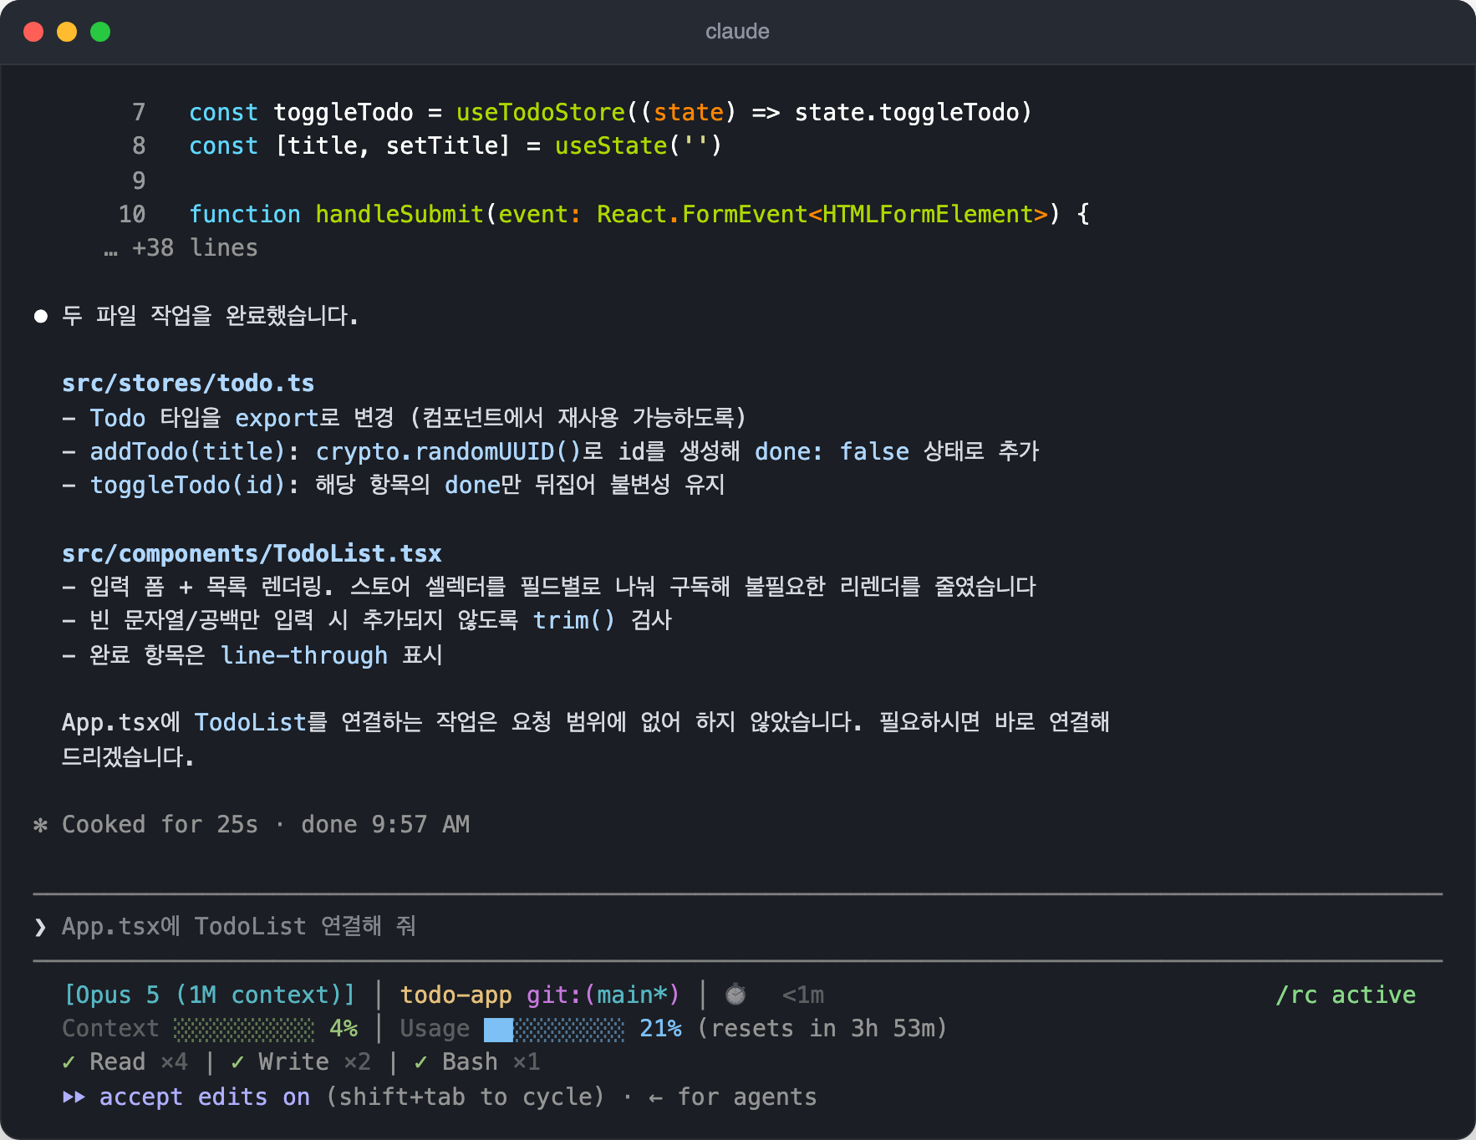Screen dimensions: 1476x1140
Task: Click code line 8 with useState
Action: point(427,146)
